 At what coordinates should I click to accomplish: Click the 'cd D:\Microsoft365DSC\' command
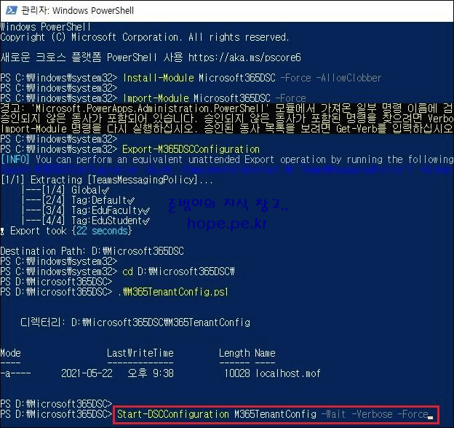pyautogui.click(x=179, y=272)
